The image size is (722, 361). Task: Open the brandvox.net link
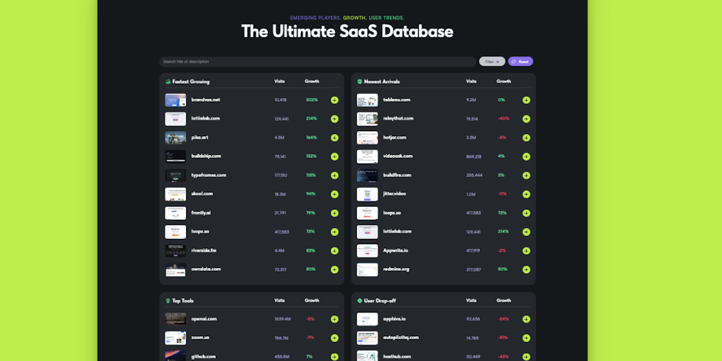pyautogui.click(x=205, y=99)
